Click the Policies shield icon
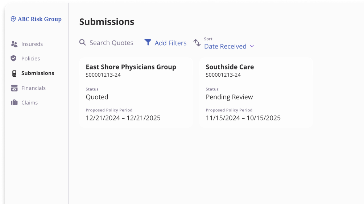The width and height of the screenshot is (364, 204). pos(14,58)
